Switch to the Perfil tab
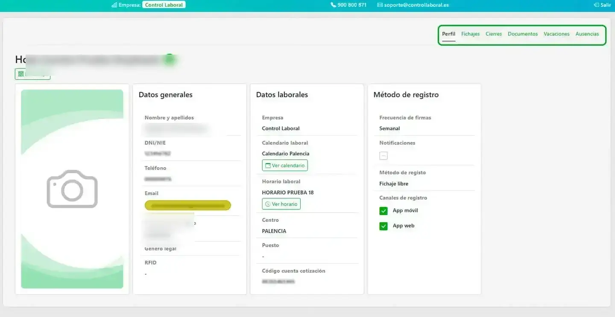This screenshot has width=615, height=317. 448,34
